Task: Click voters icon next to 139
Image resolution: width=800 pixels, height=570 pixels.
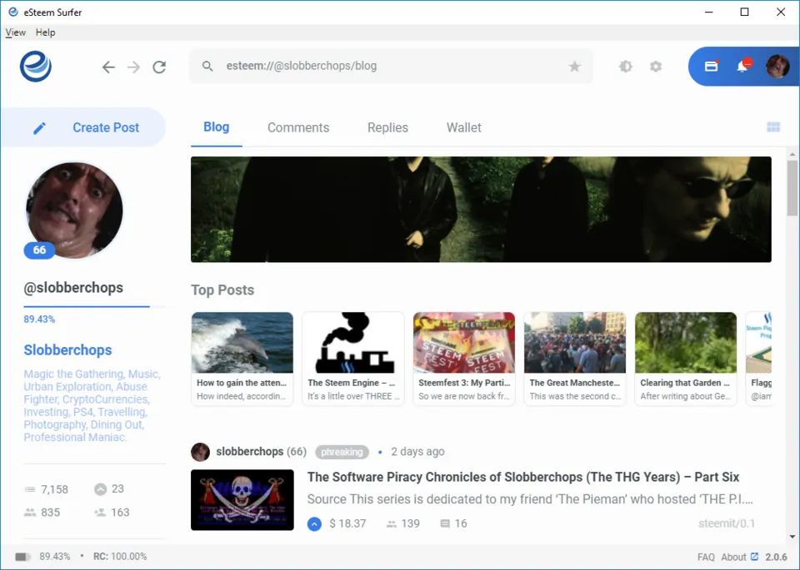Action: click(392, 523)
